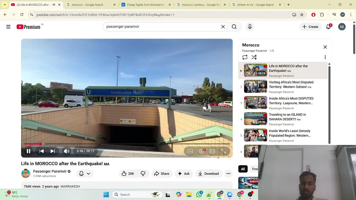
Task: Enter full screen mode
Action: [224, 151]
